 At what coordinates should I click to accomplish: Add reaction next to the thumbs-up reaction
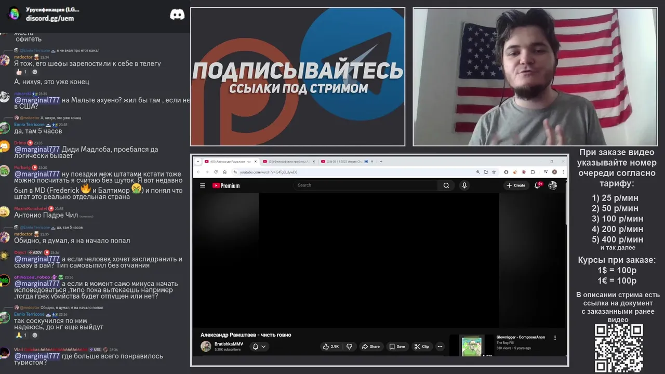[x=35, y=72]
